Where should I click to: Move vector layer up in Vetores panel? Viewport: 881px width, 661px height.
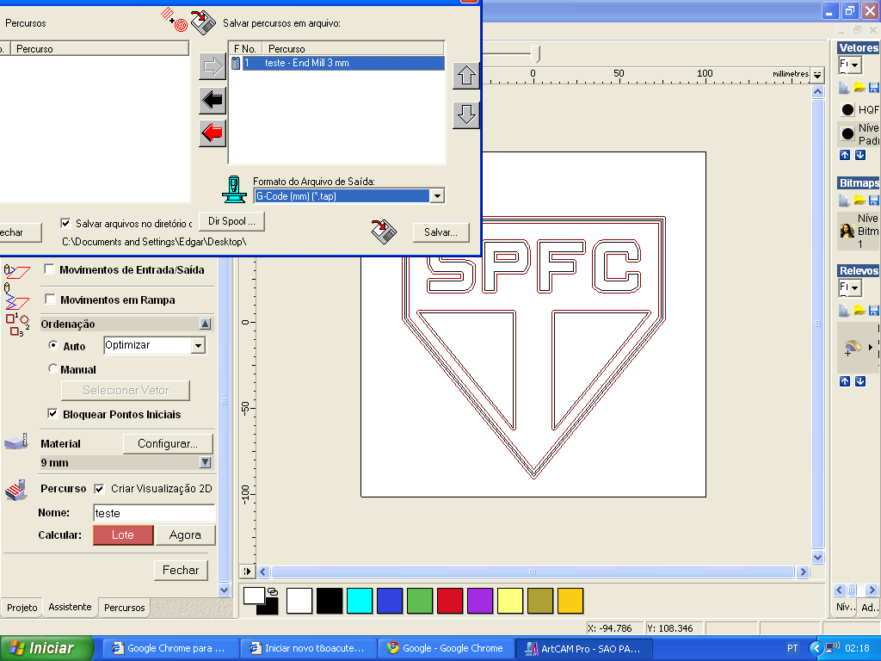[845, 155]
